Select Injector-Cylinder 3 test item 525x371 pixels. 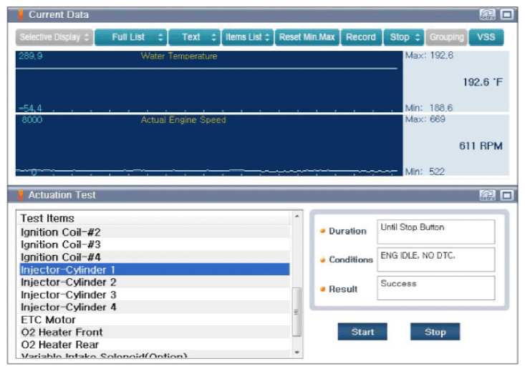155,295
